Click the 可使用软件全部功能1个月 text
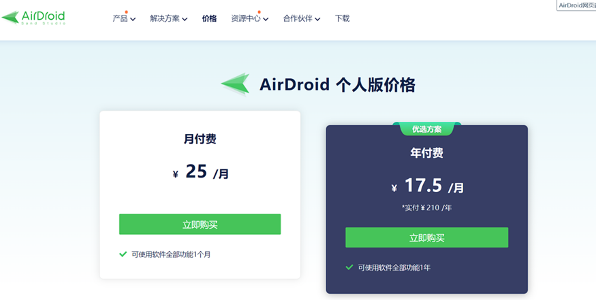The width and height of the screenshot is (596, 300). tap(171, 254)
